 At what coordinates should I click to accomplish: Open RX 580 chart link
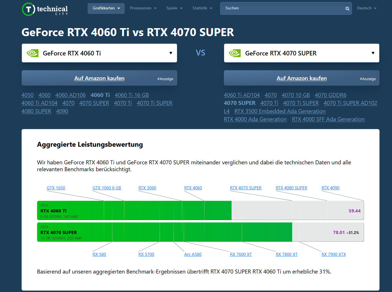coord(99,254)
